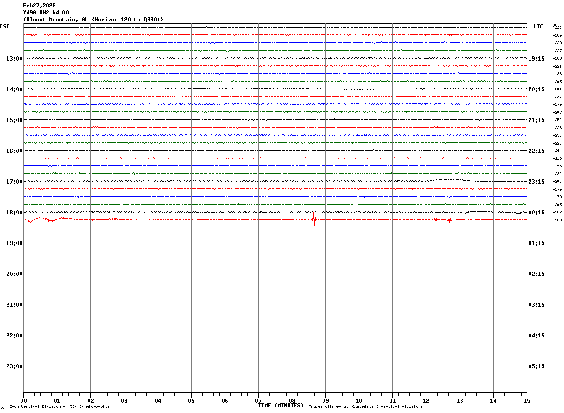Click the DC offset value -227
564x413 pixels.
tap(557, 51)
